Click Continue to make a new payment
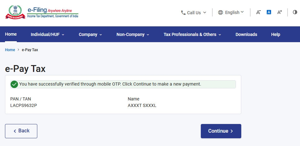 pos(221,131)
